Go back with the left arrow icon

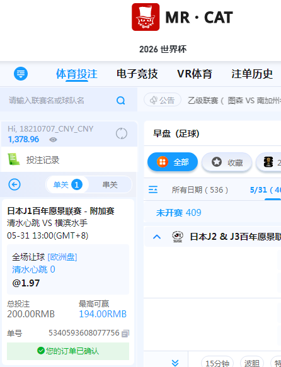[x=14, y=184]
